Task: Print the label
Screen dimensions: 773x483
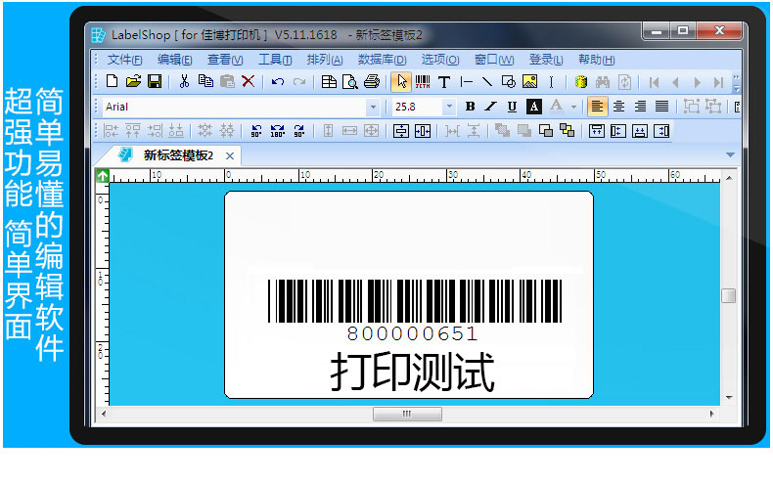Action: [372, 81]
